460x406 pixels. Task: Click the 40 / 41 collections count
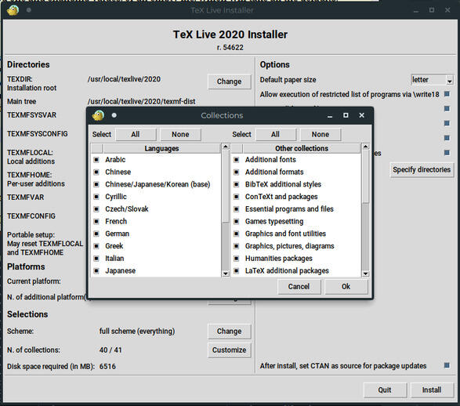(110, 350)
